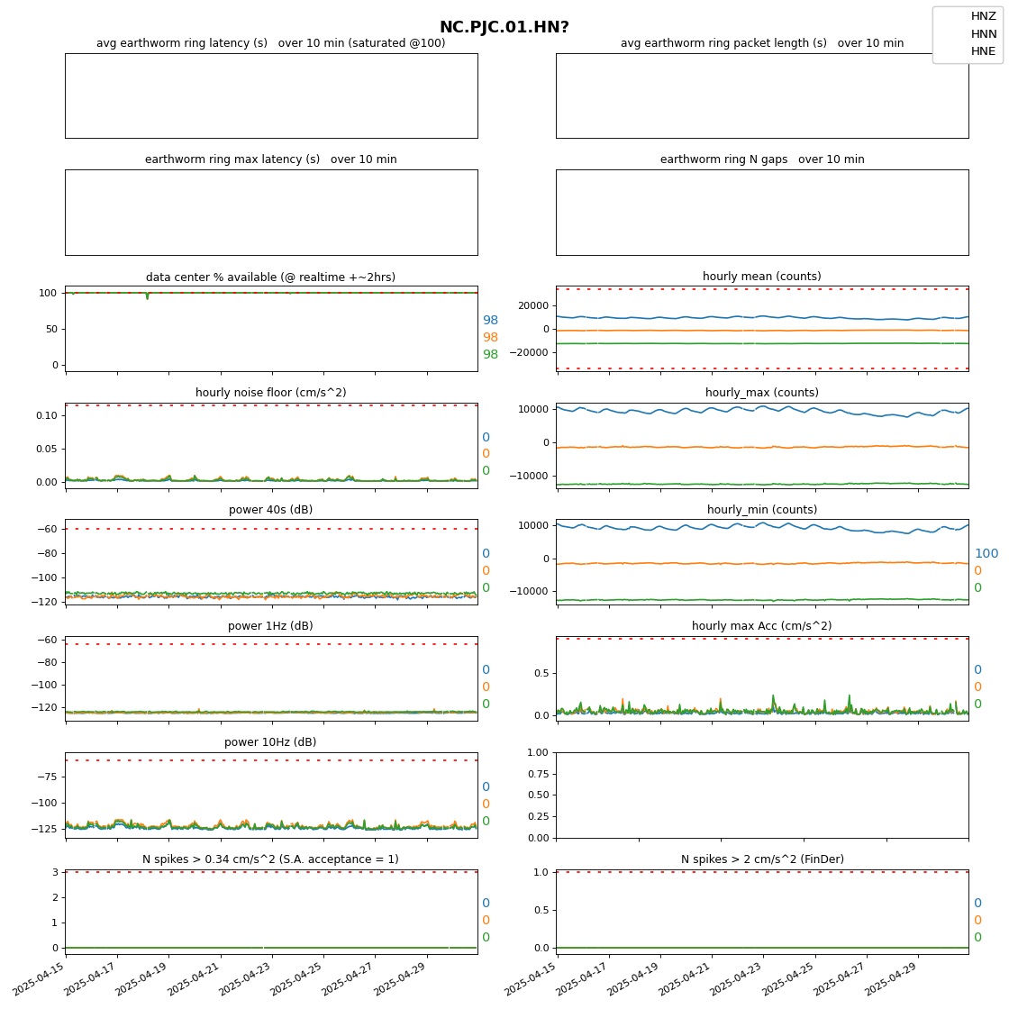Click the 50 tick on data center availability axis

(51, 329)
